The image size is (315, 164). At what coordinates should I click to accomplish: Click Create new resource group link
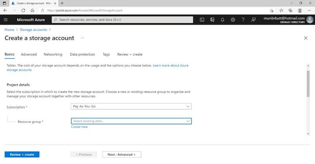click(79, 127)
